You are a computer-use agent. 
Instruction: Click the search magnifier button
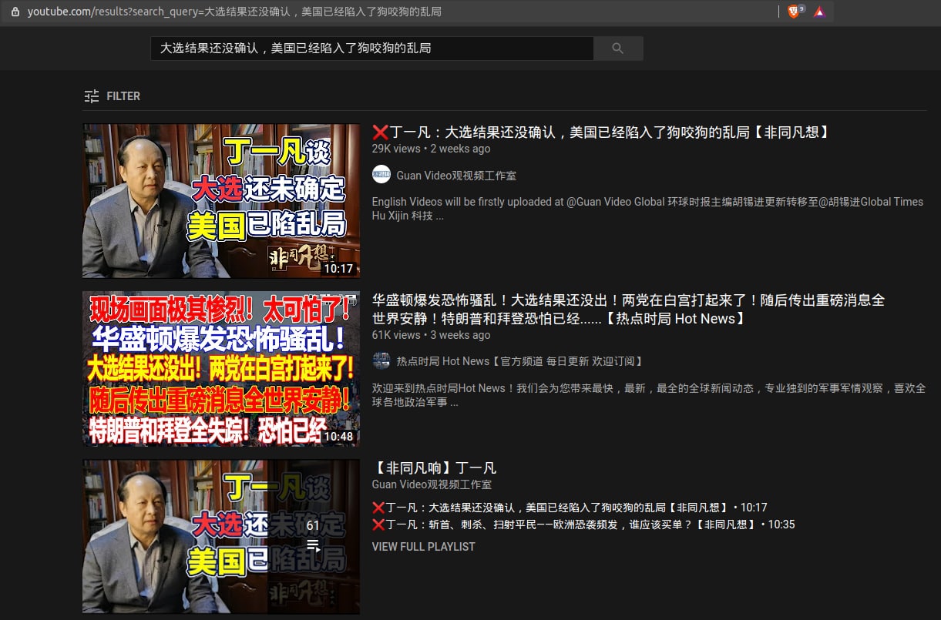pyautogui.click(x=618, y=48)
